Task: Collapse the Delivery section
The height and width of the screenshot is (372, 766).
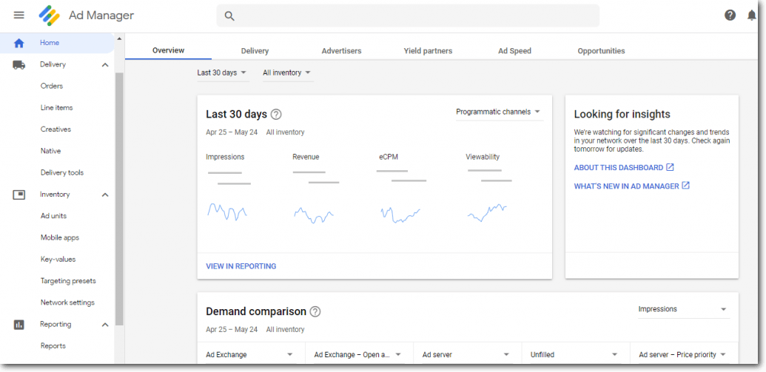Action: pos(105,65)
